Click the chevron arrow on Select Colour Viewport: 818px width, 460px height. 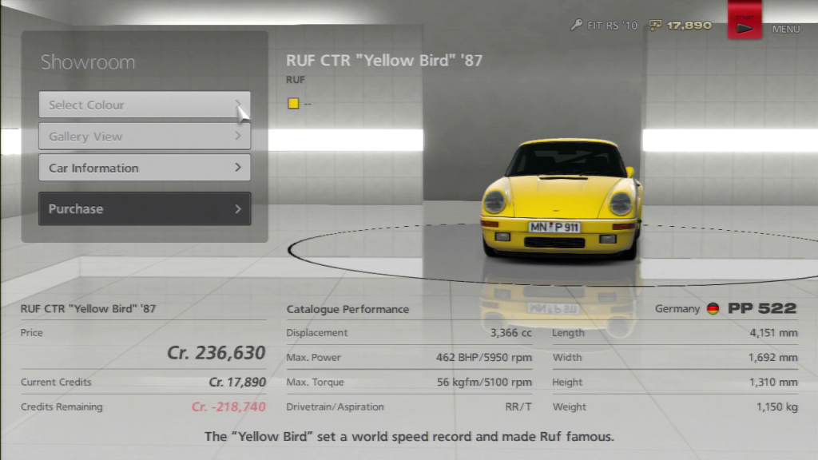coord(238,105)
